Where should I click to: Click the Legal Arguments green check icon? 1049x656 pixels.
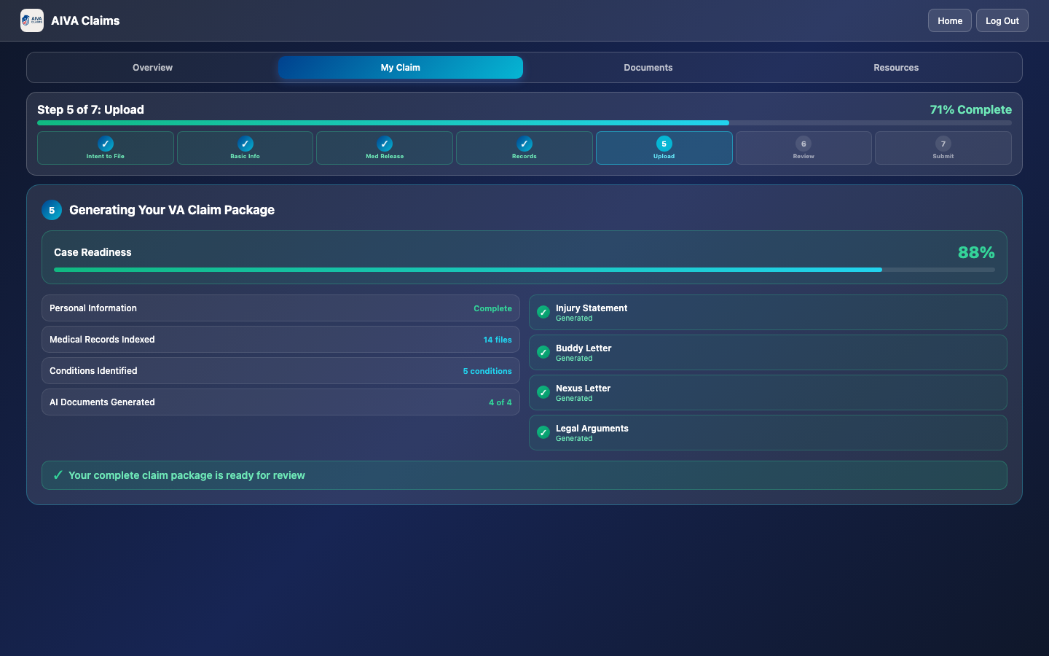click(x=543, y=432)
